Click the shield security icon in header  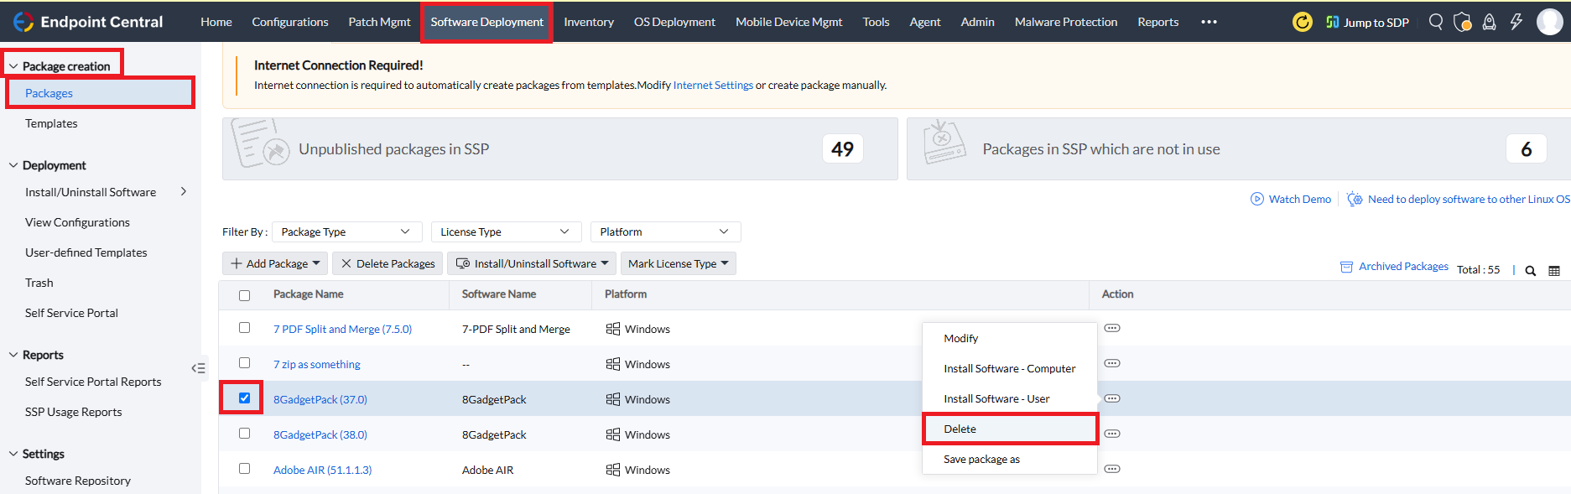click(x=1462, y=22)
